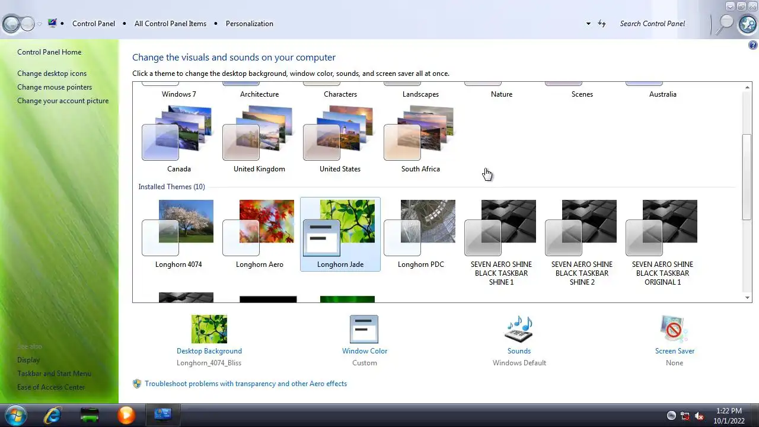
Task: Open the Sounds icon
Action: (519, 329)
